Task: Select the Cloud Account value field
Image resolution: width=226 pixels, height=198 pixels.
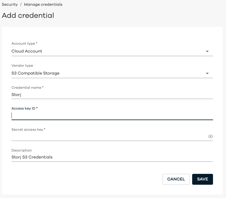Action: pyautogui.click(x=112, y=51)
